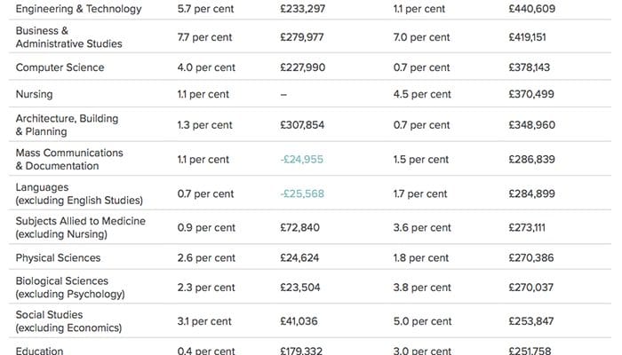Click the 7.0 per cent value
This screenshot has height=355, width=622.
[x=421, y=37]
